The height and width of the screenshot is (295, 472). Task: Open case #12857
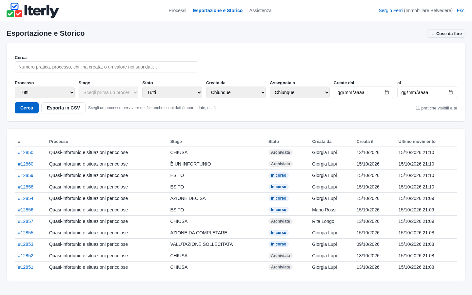click(x=26, y=221)
